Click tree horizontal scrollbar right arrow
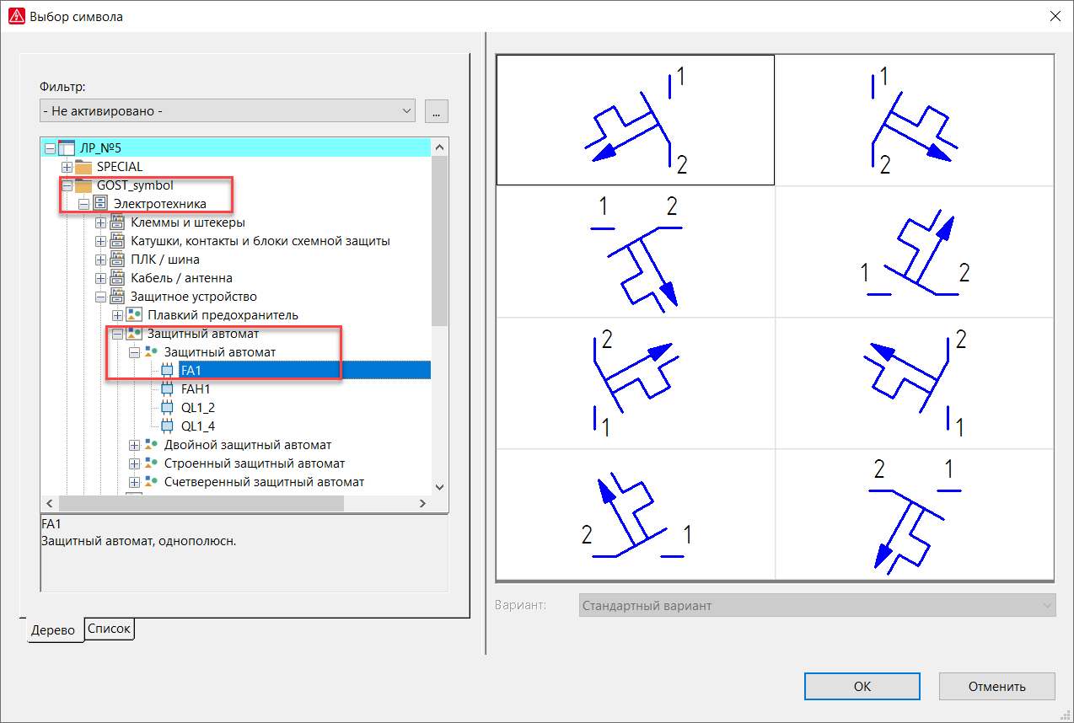 pos(423,503)
